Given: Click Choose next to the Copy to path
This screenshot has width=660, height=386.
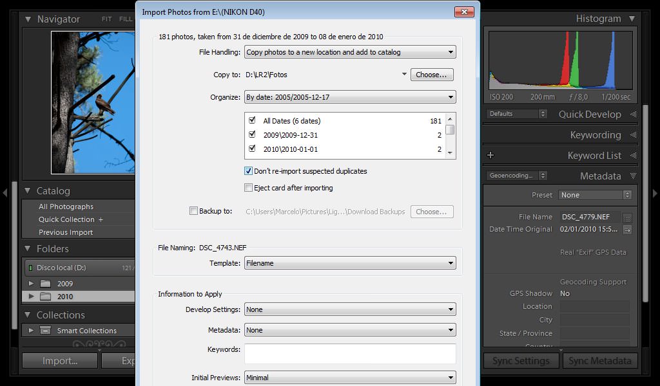Looking at the screenshot, I should (x=432, y=74).
